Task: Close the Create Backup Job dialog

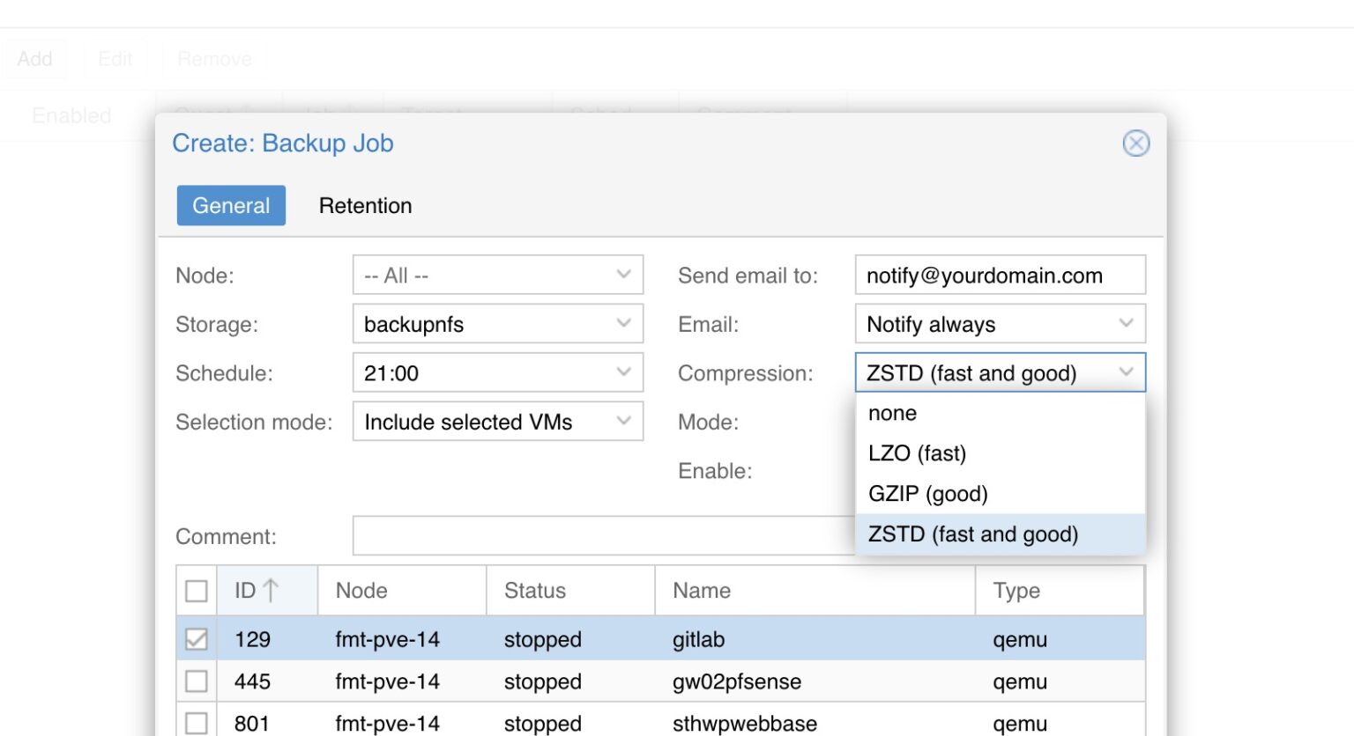Action: coord(1136,144)
